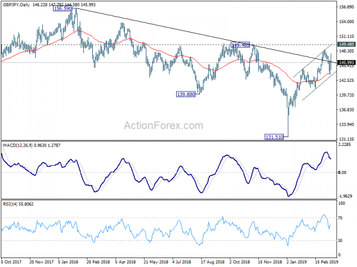The height and width of the screenshot is (267, 357).
Task: Click the 149.480 tag on the price axis
Action: tap(346, 44)
